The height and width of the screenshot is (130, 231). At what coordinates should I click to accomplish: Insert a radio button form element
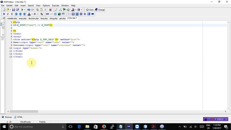pyautogui.click(x=85, y=14)
